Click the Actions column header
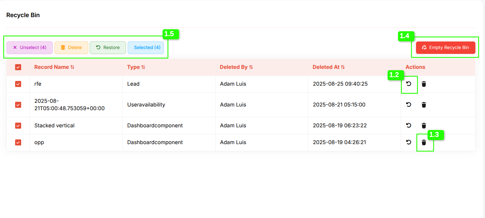Screen dimensions: 485x218 [415, 67]
